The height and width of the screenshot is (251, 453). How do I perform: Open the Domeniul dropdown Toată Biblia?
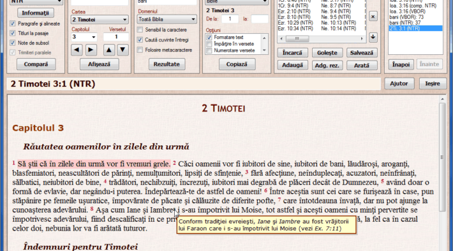coord(167,19)
